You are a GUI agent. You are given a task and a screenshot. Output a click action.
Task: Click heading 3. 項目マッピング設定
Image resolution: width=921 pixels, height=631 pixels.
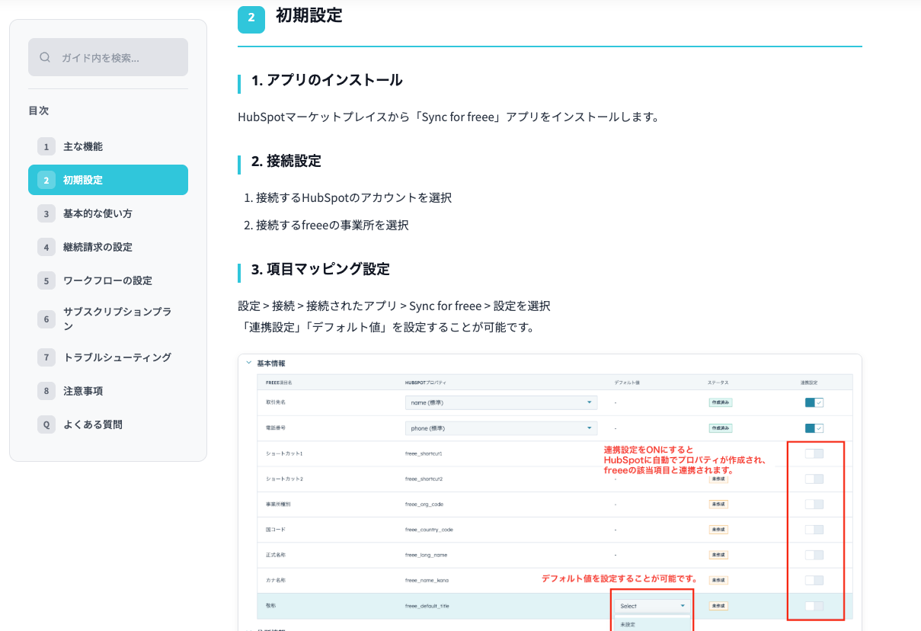click(x=320, y=269)
